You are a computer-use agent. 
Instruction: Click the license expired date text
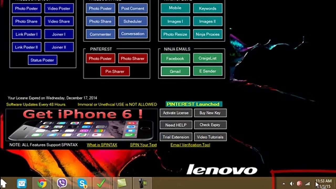pos(52,98)
